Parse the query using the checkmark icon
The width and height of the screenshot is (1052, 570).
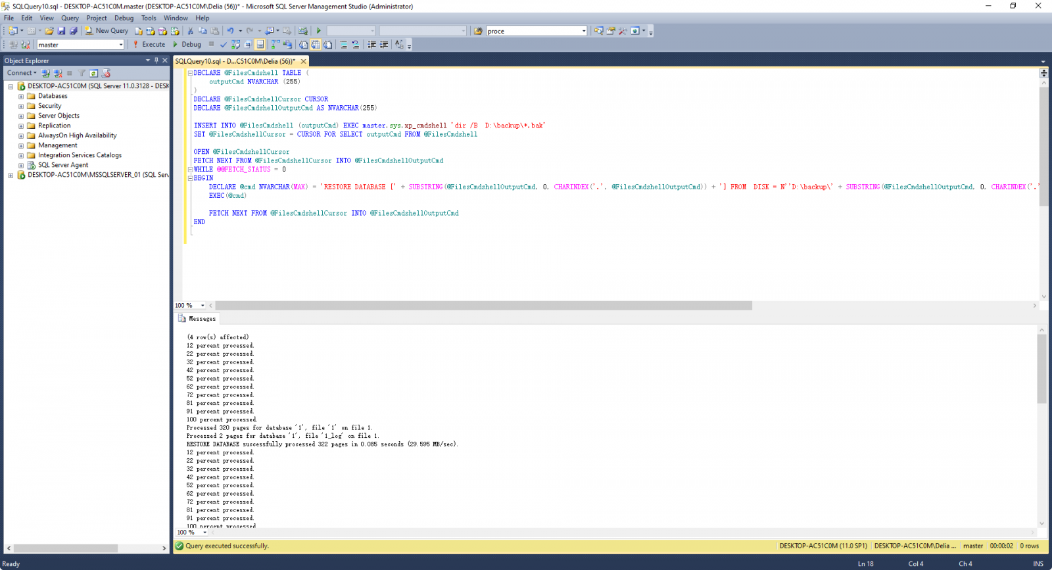coord(224,45)
